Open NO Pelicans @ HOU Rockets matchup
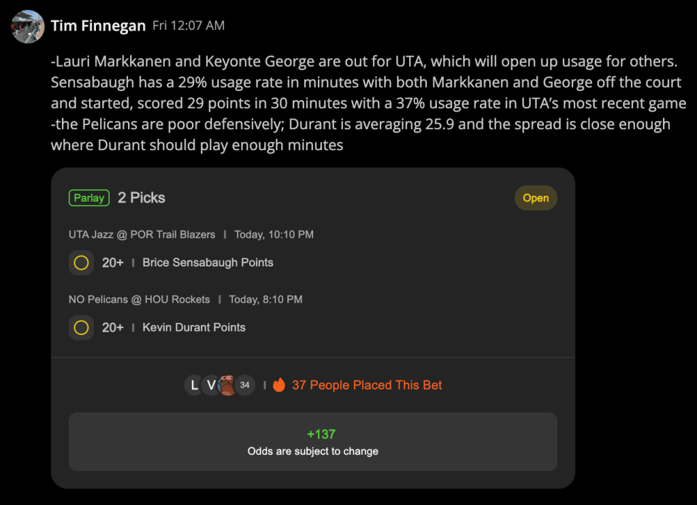 [139, 299]
